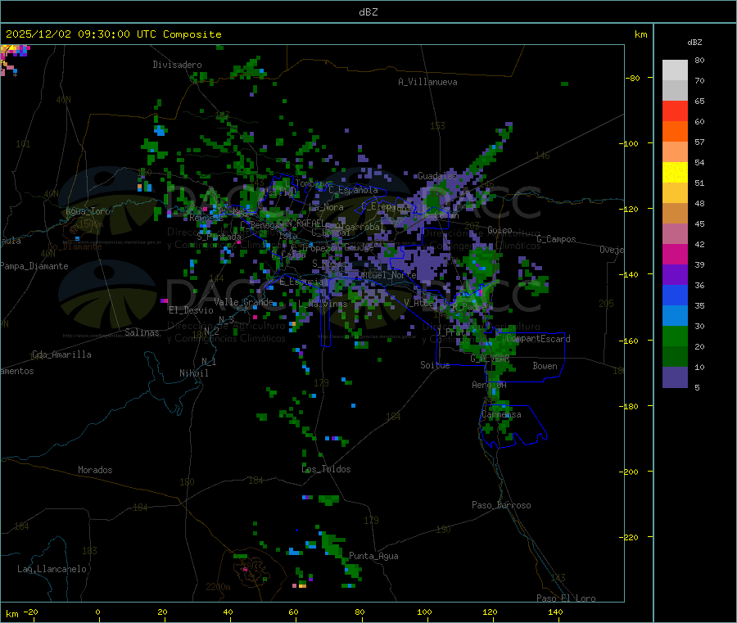Click the Agua_Toro map label
Screen dimensions: 737x623
coord(88,211)
